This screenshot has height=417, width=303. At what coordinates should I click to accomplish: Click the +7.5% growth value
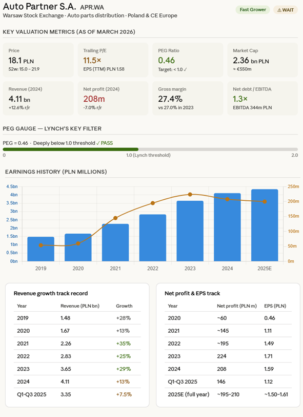click(x=124, y=394)
